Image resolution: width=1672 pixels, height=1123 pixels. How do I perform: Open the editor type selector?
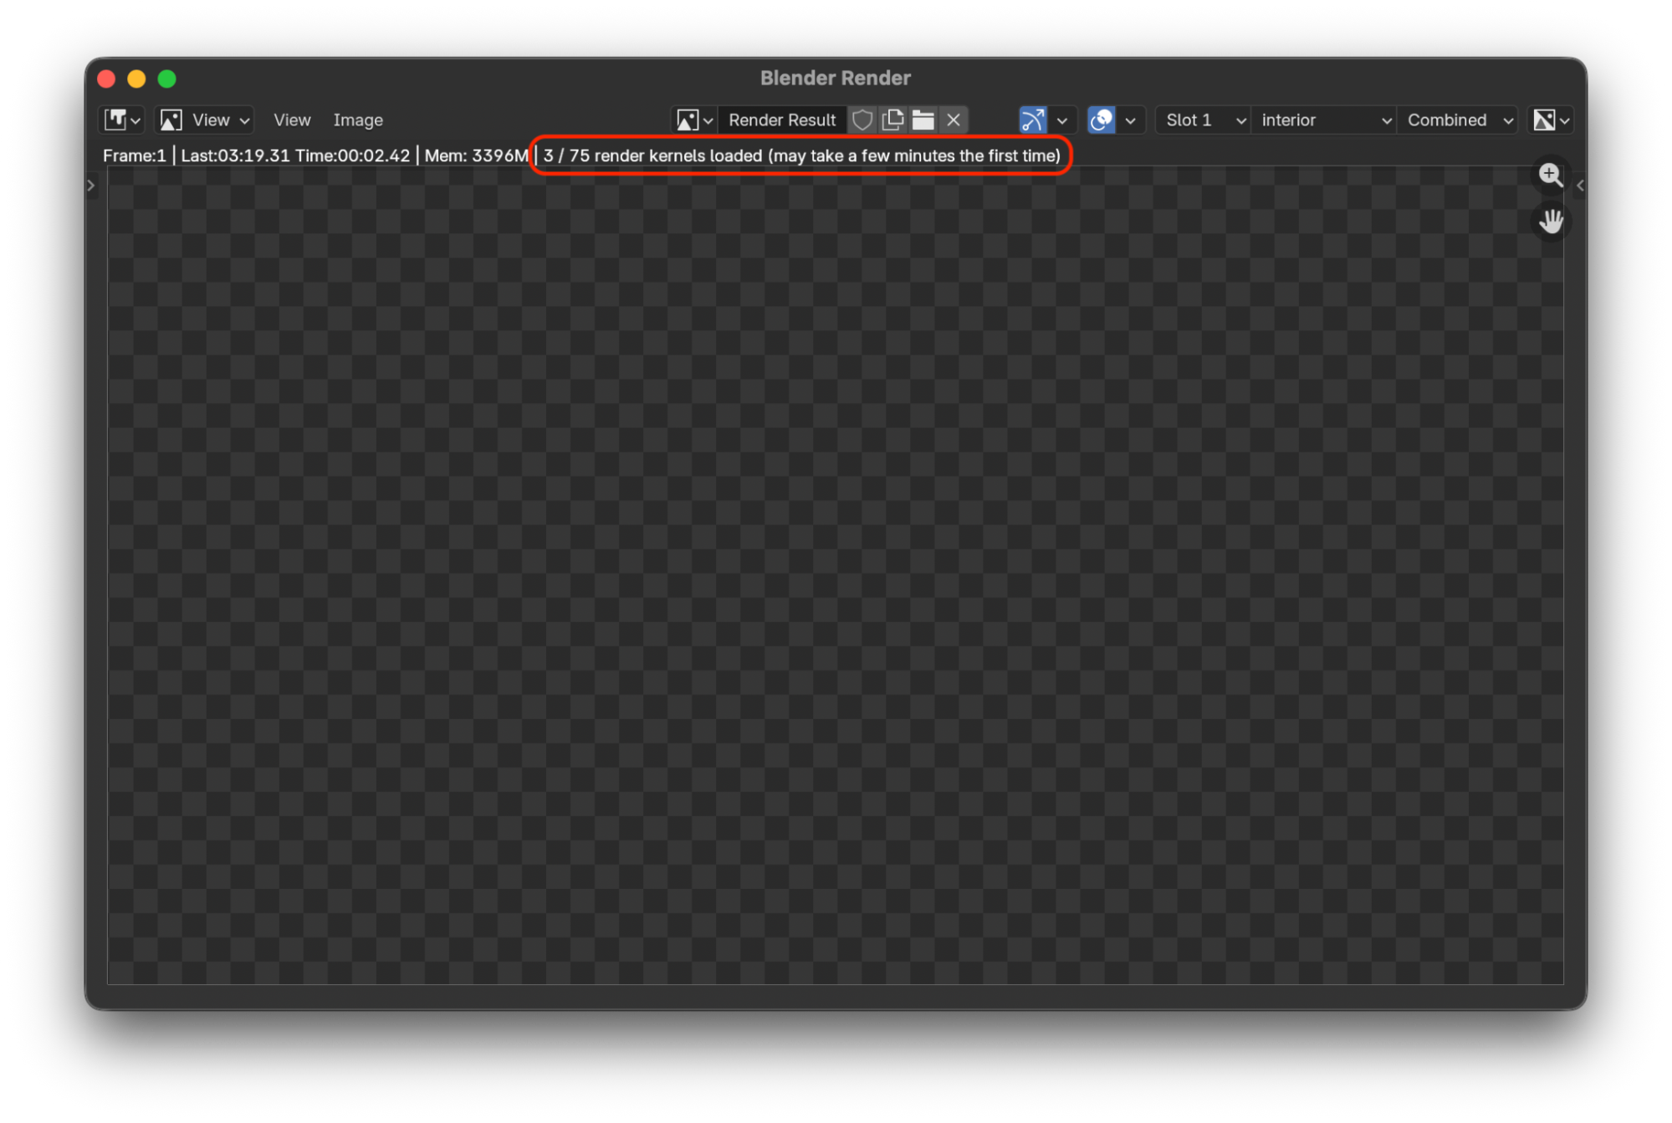pos(121,120)
